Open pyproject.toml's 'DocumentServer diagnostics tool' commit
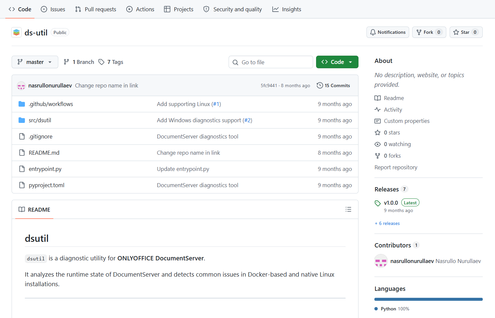 pos(197,185)
